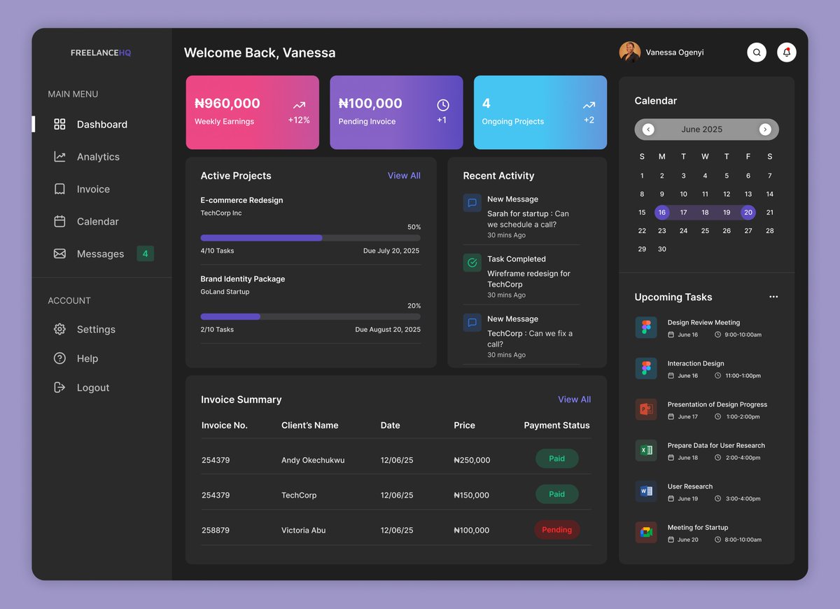This screenshot has height=609, width=840.
Task: Click Pending status for Victoria Abu invoice
Action: point(556,529)
